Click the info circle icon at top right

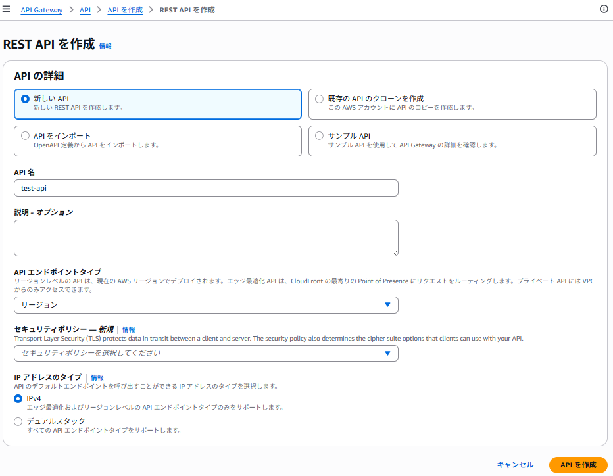(x=604, y=9)
